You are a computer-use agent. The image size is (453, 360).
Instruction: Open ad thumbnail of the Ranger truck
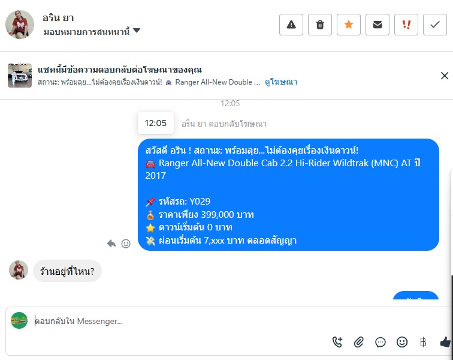[20, 75]
